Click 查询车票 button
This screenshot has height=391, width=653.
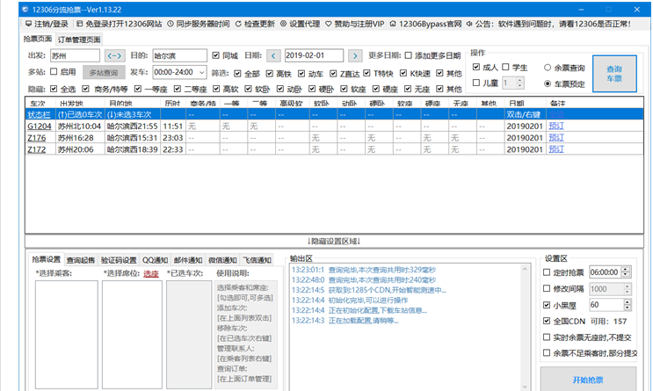coord(614,73)
